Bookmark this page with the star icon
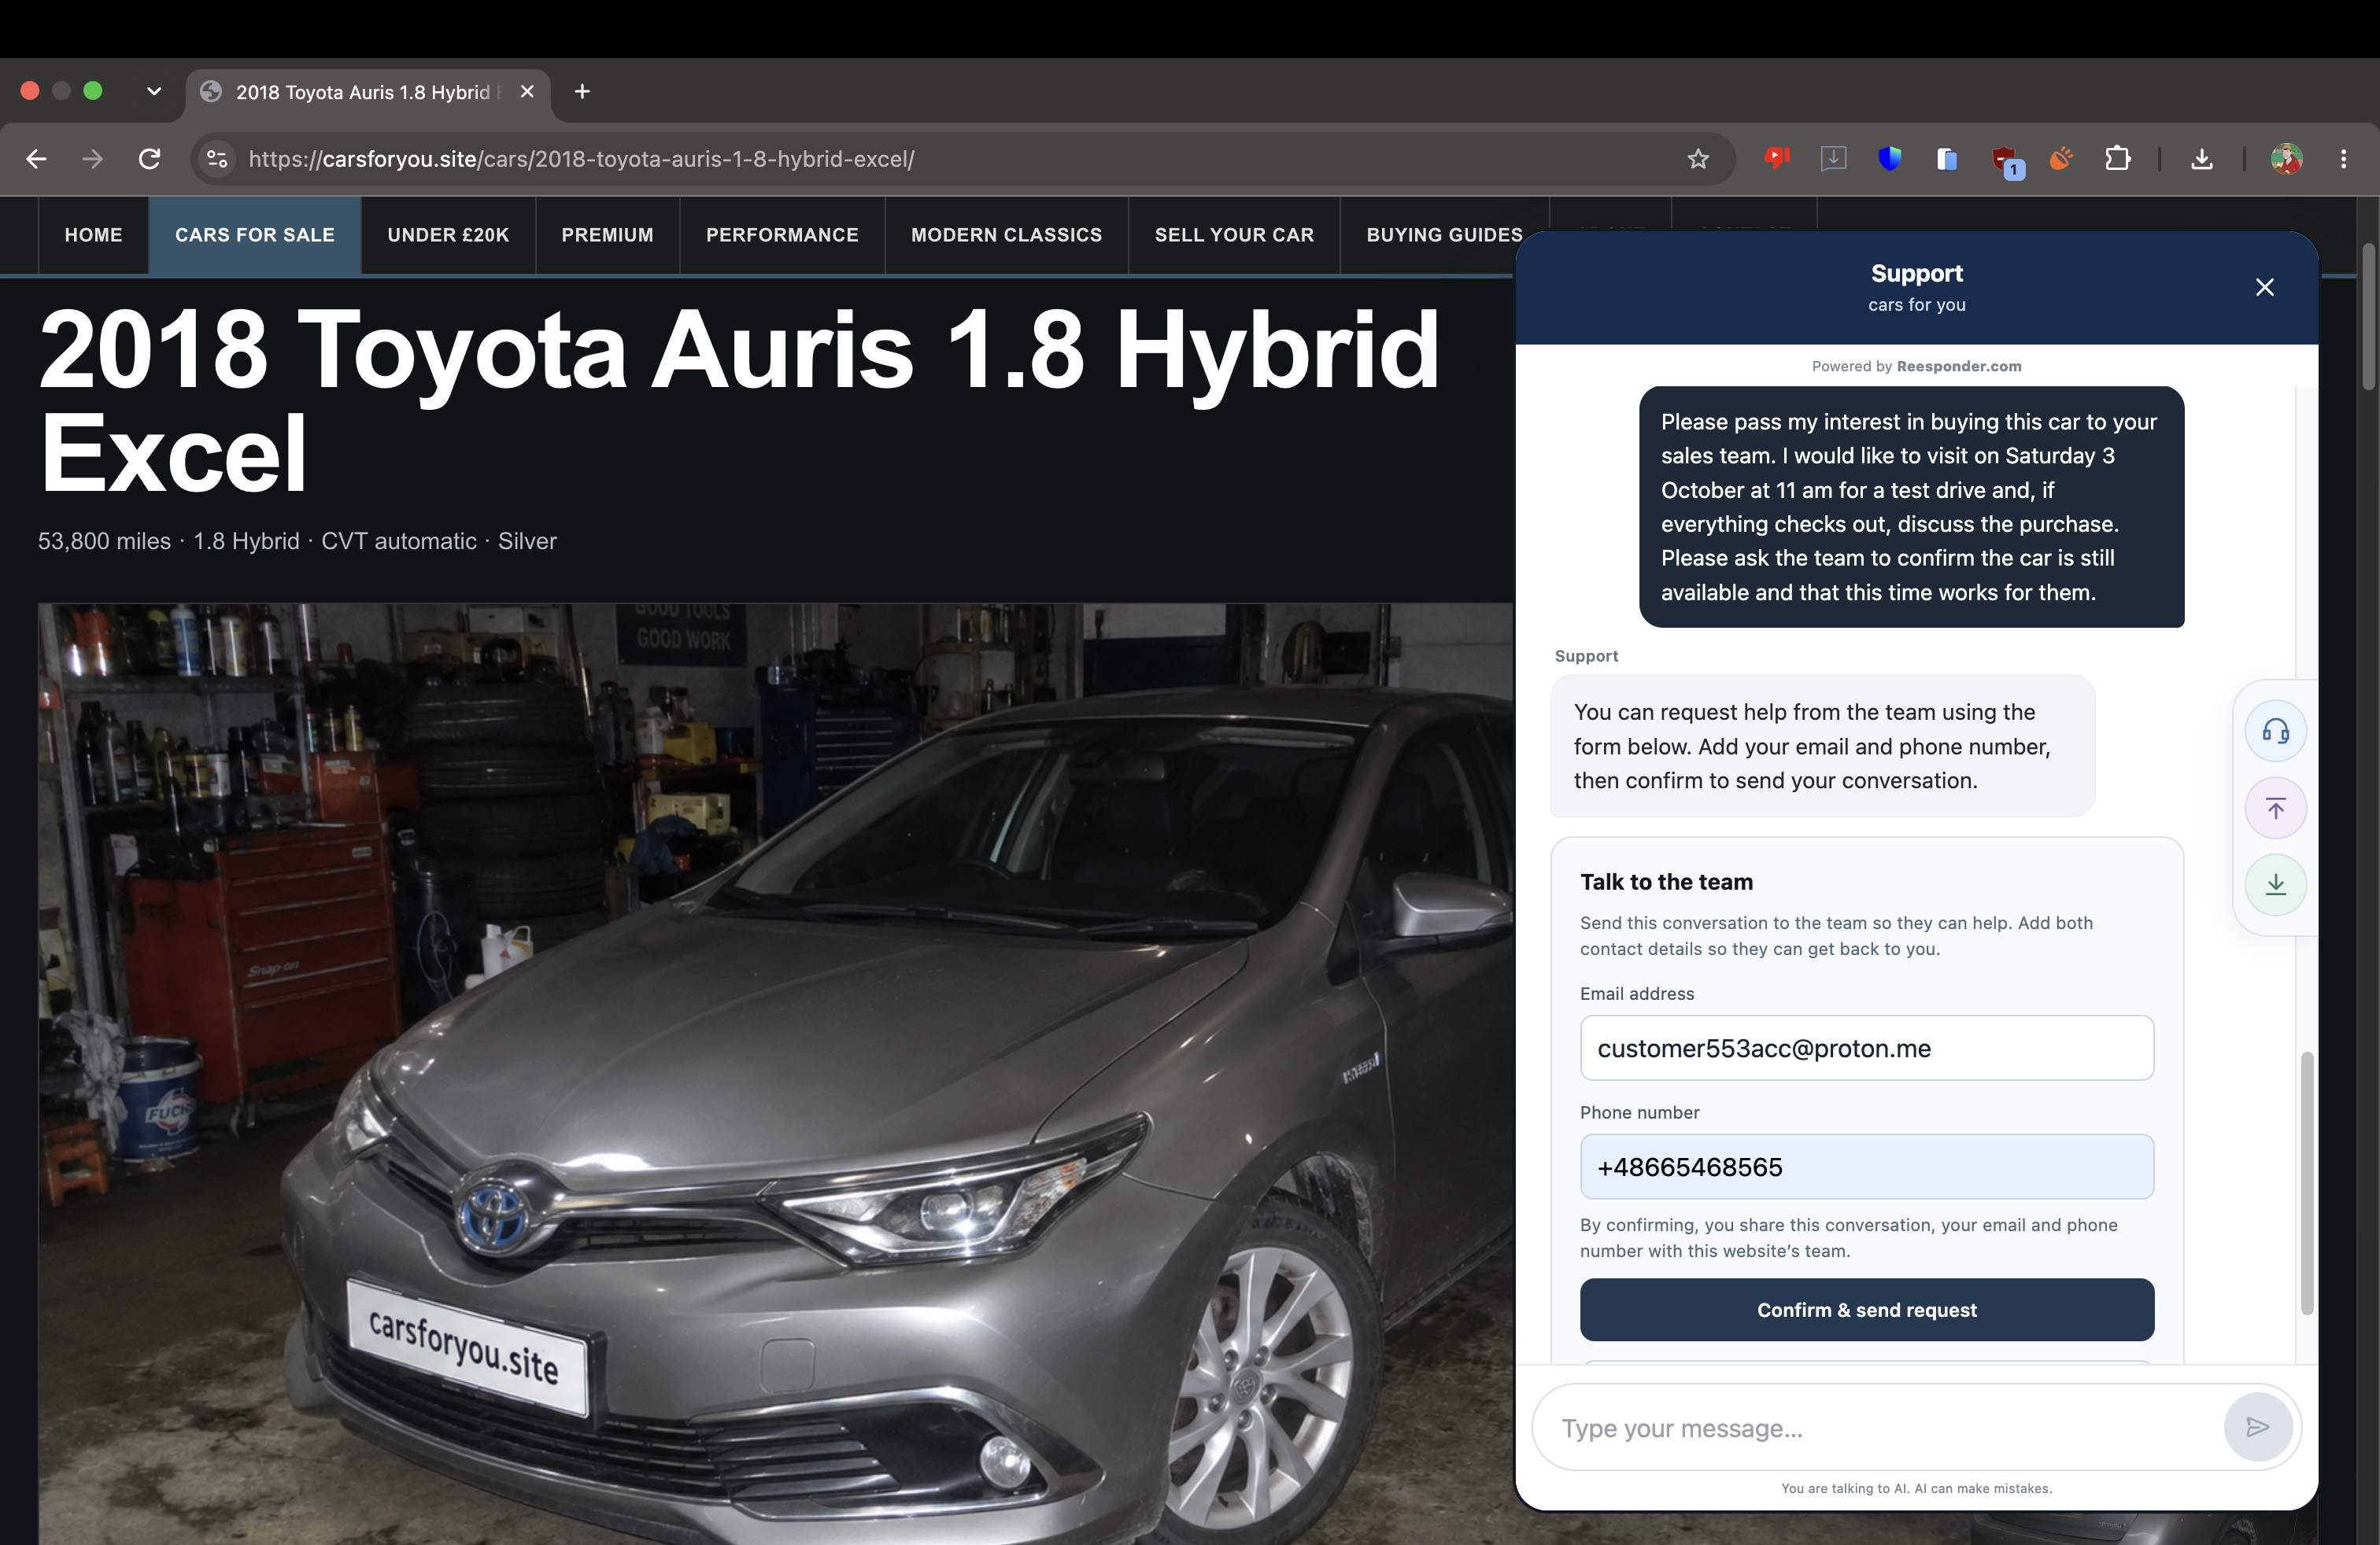 (x=1698, y=159)
